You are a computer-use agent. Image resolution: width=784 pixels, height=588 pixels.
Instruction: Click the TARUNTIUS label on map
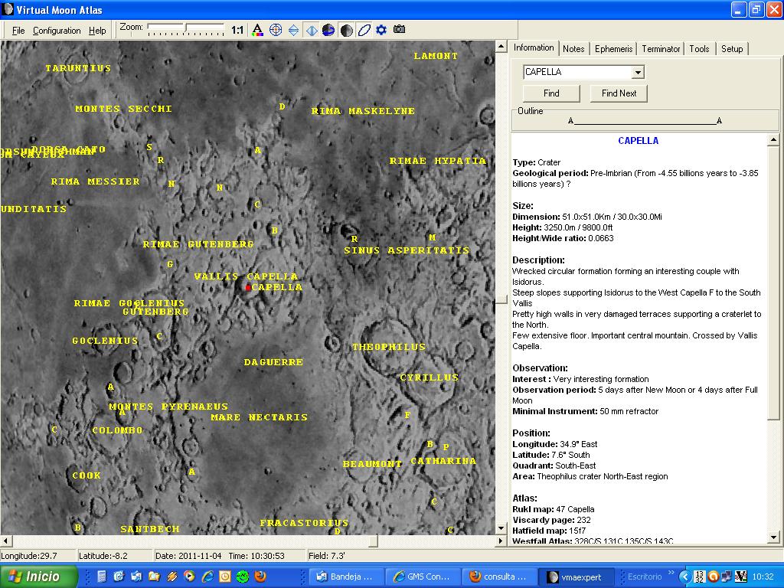point(78,68)
